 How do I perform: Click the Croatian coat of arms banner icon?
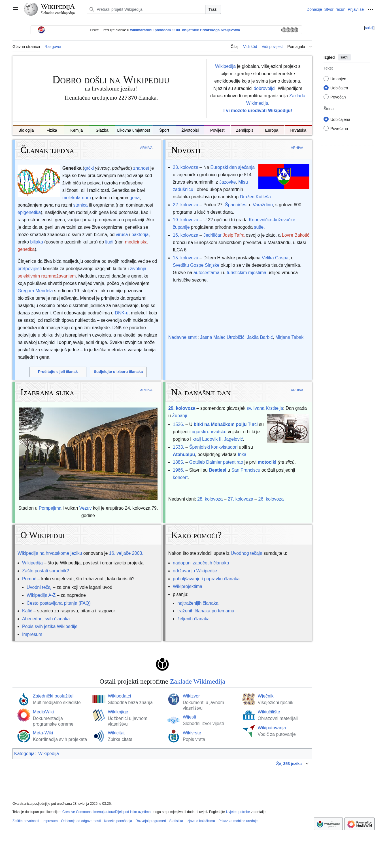pos(41,30)
